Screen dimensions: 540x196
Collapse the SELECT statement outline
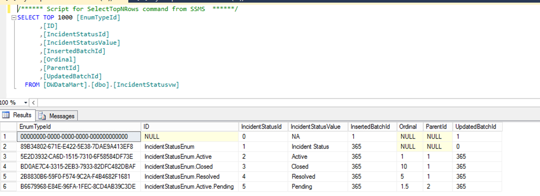pyautogui.click(x=14, y=17)
